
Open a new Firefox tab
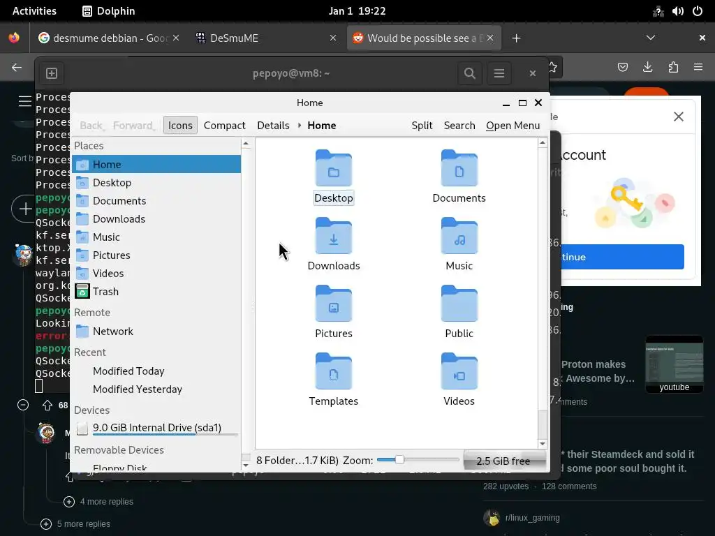coord(516,38)
